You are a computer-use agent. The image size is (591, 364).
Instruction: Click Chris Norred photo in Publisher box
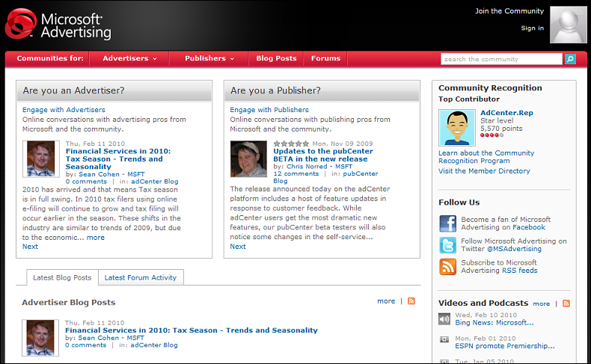pyautogui.click(x=249, y=159)
